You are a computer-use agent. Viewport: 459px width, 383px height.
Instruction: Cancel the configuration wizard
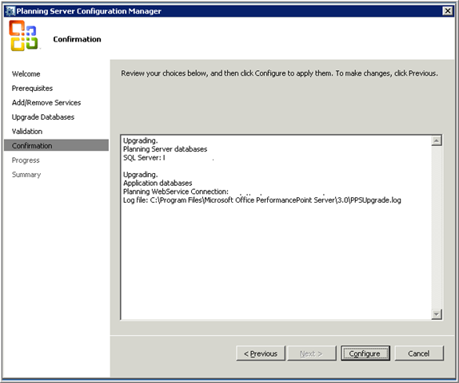[419, 353]
